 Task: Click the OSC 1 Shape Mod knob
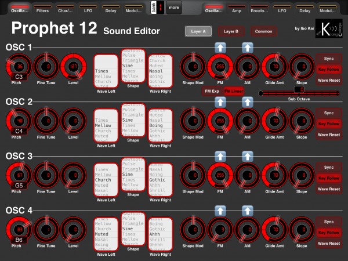point(193,66)
